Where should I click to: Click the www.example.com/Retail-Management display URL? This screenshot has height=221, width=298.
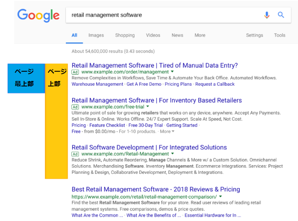tap(125, 154)
